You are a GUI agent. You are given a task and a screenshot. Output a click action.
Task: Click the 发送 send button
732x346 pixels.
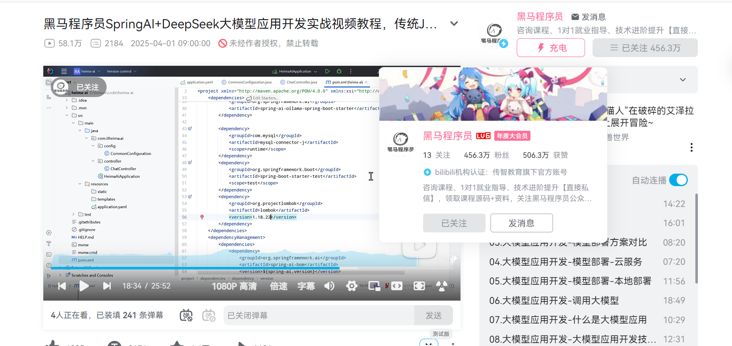pyautogui.click(x=433, y=315)
